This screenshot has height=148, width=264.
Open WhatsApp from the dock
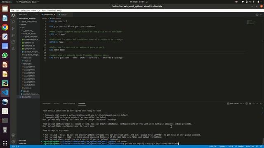(x=5, y=55)
